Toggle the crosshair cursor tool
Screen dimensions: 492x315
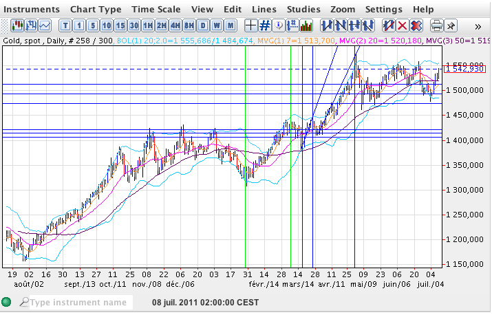point(251,25)
